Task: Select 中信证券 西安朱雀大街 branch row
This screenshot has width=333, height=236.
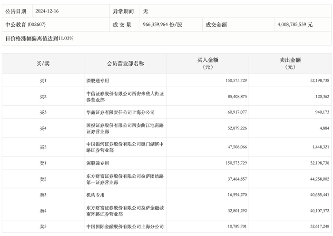Action: click(125, 97)
